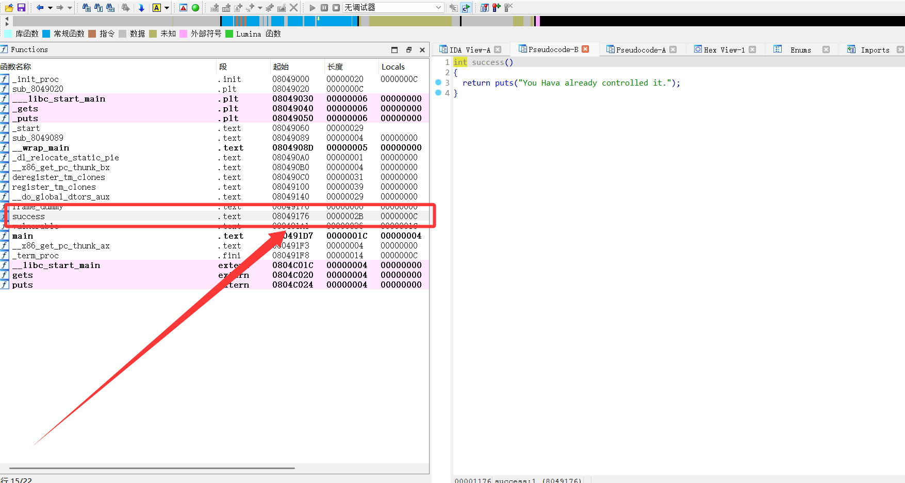Open the back navigation history dropdown arrow

[50, 8]
